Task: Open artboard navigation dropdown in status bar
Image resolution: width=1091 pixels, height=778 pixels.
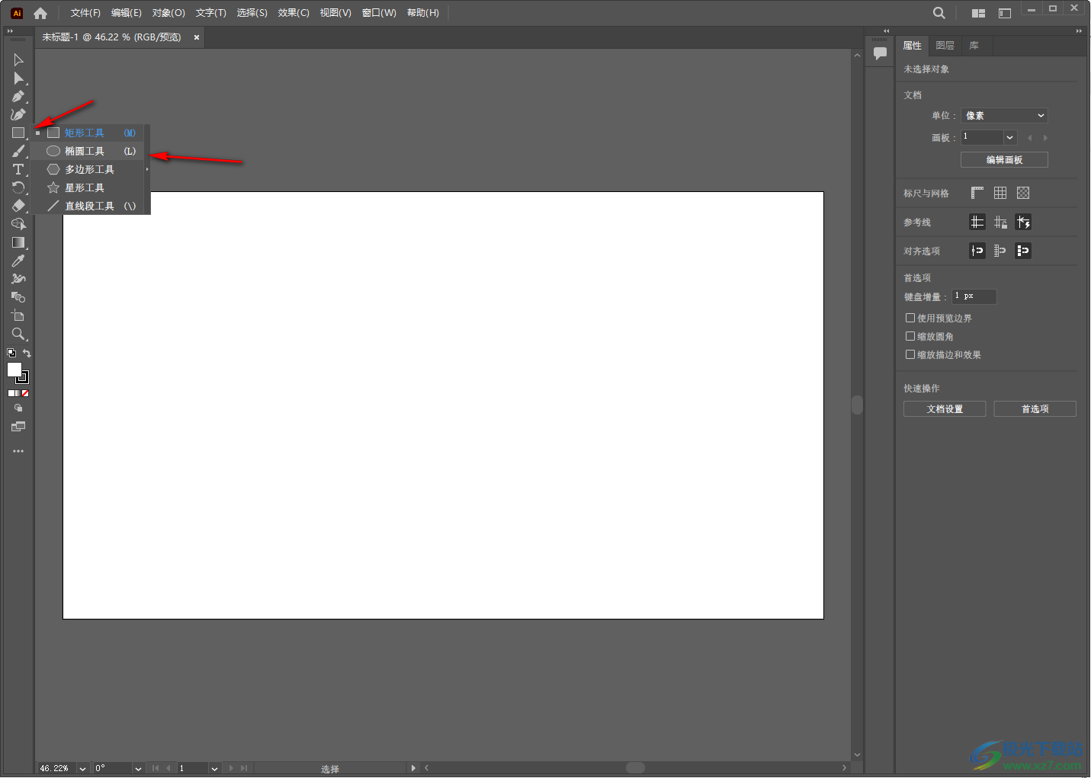Action: 214,768
